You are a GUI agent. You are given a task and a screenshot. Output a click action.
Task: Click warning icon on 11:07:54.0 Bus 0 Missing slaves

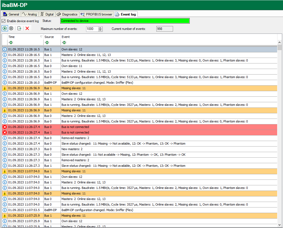pos(5,193)
